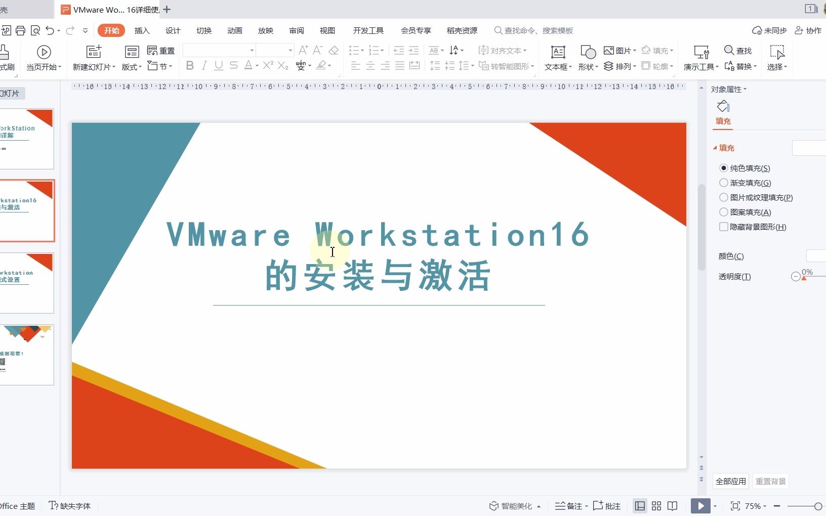Click the print icon in quick access toolbar
This screenshot has height=516, width=826.
pos(21,31)
